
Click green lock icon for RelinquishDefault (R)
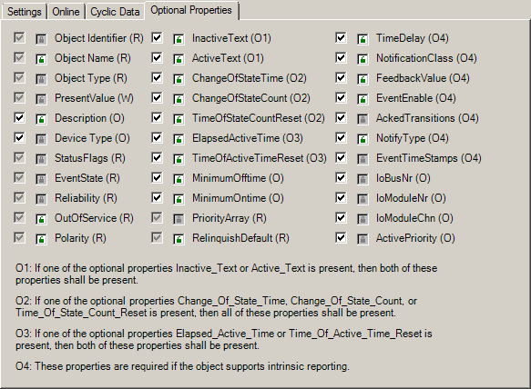tap(179, 239)
